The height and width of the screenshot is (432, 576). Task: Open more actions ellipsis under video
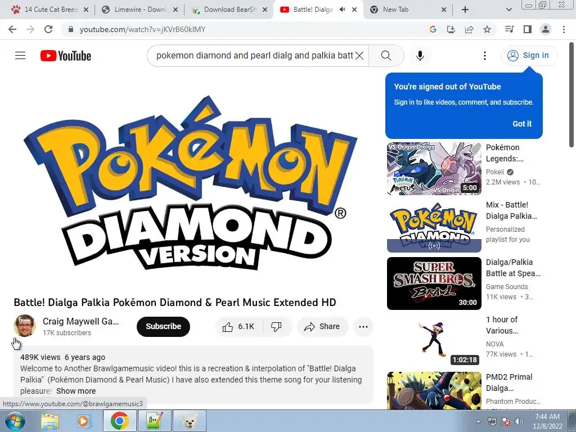363,327
